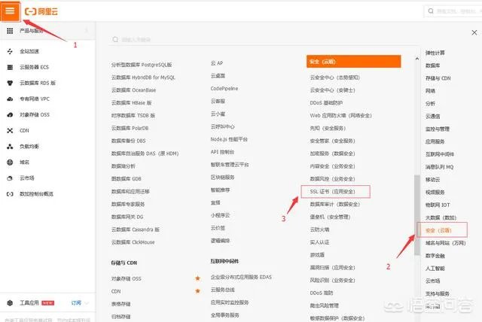Viewport: 482px width, 322px height.
Task: Click the orange hamburger menu button
Action: coord(10,11)
